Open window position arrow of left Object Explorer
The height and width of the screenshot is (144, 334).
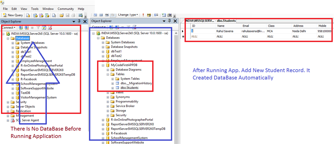point(74,21)
